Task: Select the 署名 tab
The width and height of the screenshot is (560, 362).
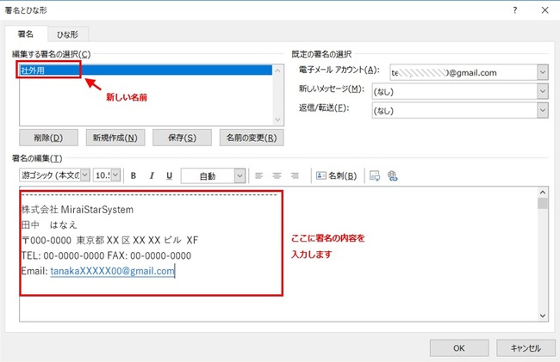Action: (x=26, y=34)
